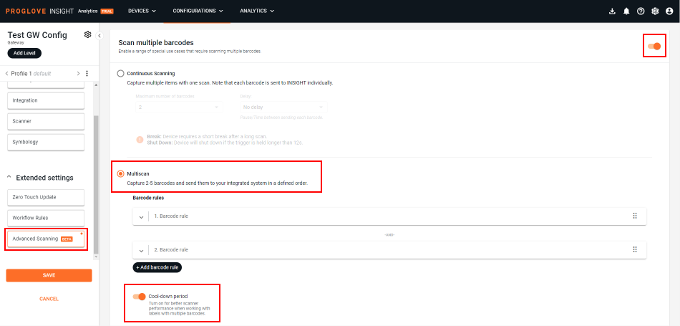Click drag handle of 1. Barcode rule

(634, 216)
